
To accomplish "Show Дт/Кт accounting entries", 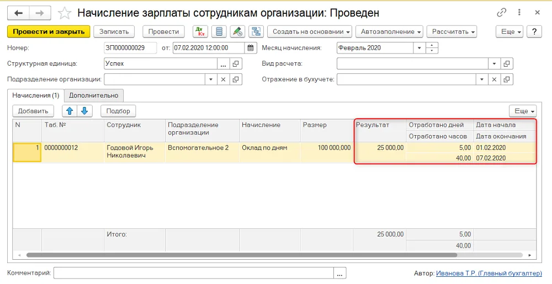I will pyautogui.click(x=200, y=31).
